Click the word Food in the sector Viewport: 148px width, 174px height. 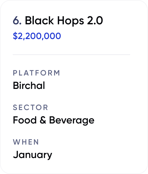(25, 120)
